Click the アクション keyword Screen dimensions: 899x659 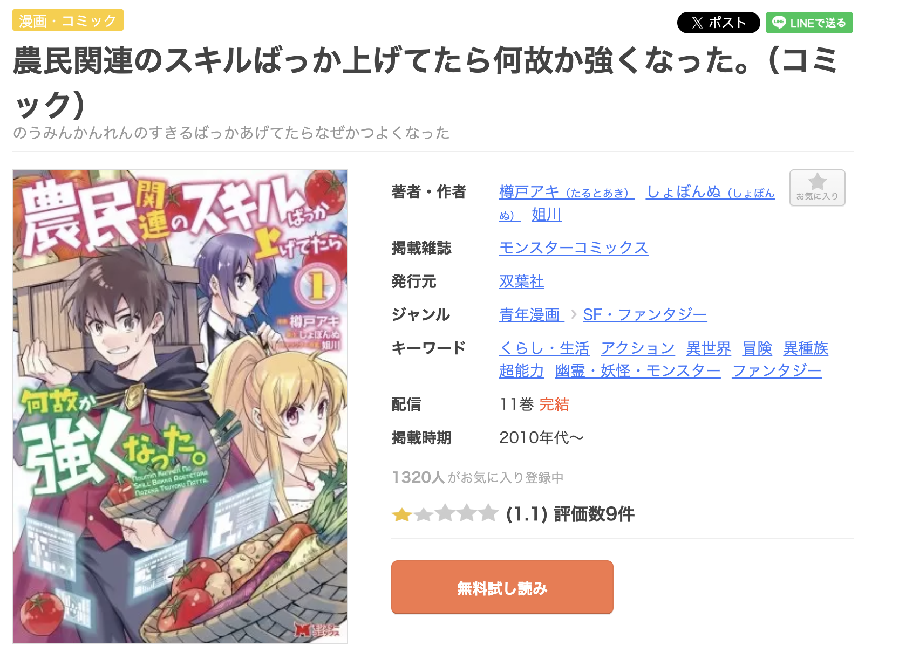click(x=638, y=348)
